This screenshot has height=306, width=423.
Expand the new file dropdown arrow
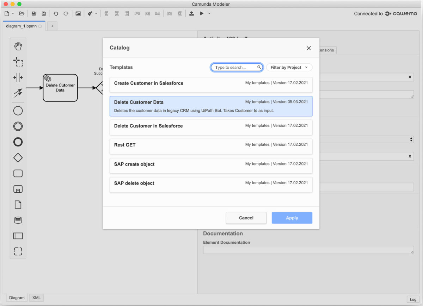click(x=13, y=14)
